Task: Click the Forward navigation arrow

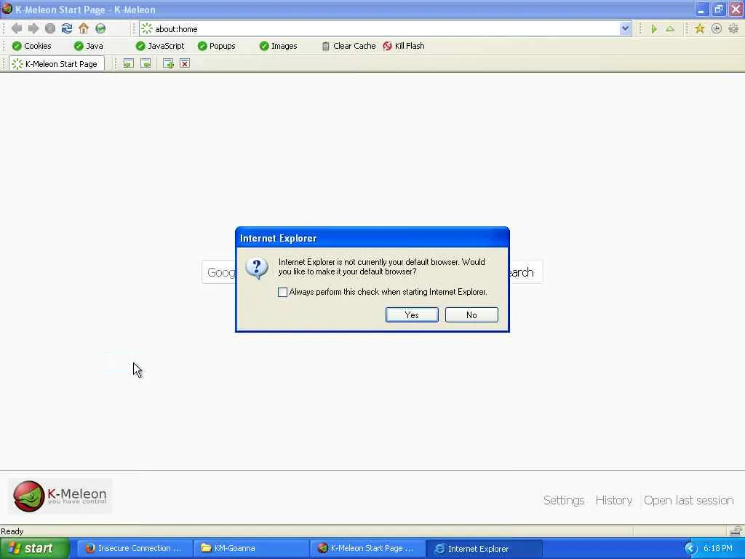Action: point(33,28)
